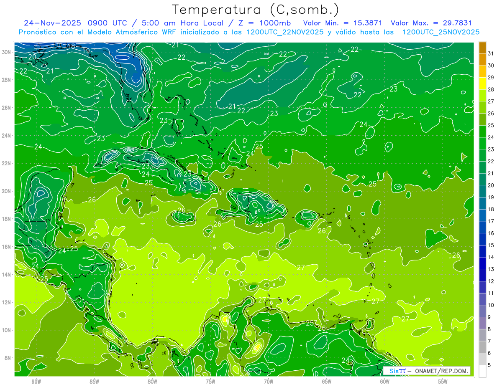502x387 pixels.
Task: Click the legend value "15"
Action: point(491,245)
